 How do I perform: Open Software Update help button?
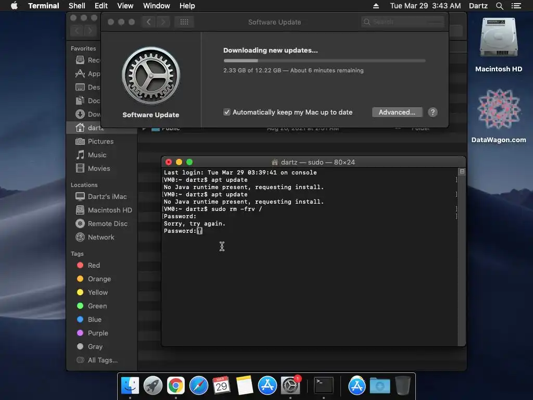point(433,113)
